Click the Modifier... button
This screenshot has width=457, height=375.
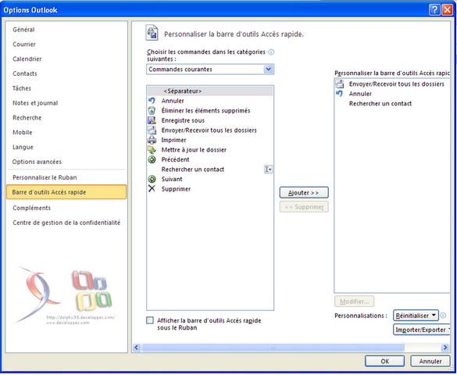point(354,302)
